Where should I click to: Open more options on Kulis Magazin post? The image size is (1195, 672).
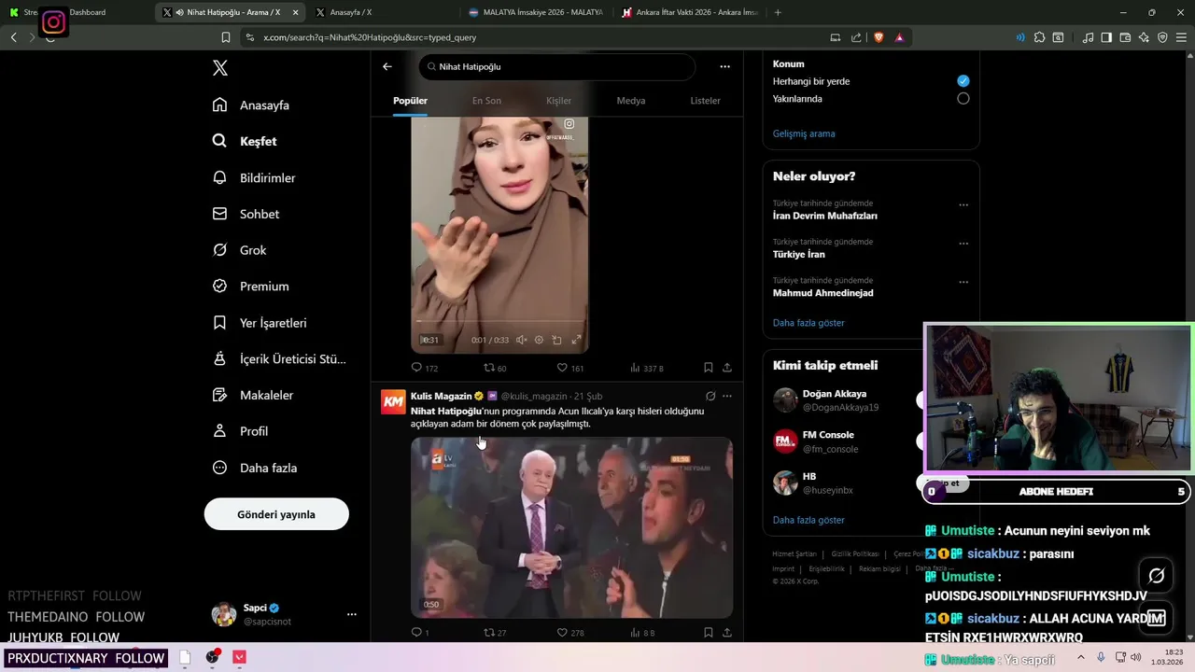(727, 396)
